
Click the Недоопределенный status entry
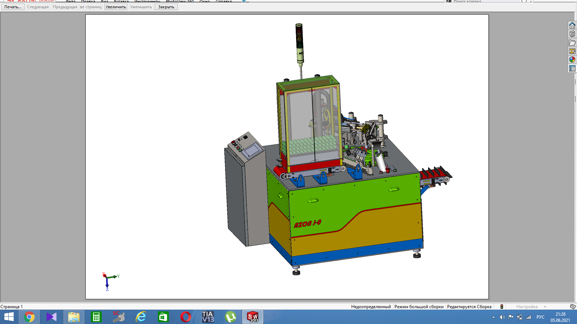pos(371,307)
